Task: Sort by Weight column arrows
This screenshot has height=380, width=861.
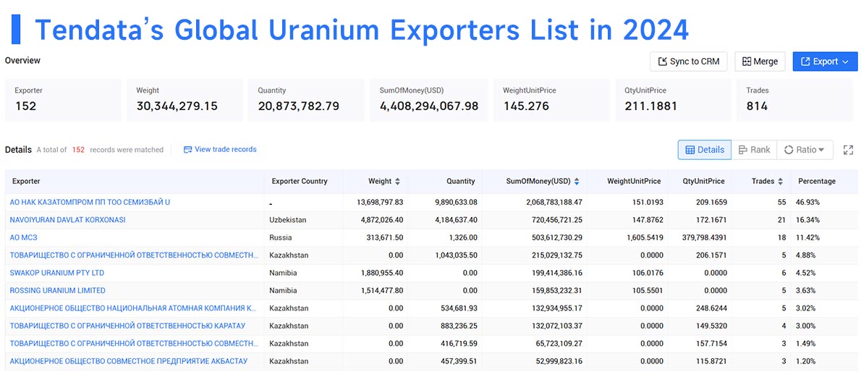Action: tap(397, 181)
